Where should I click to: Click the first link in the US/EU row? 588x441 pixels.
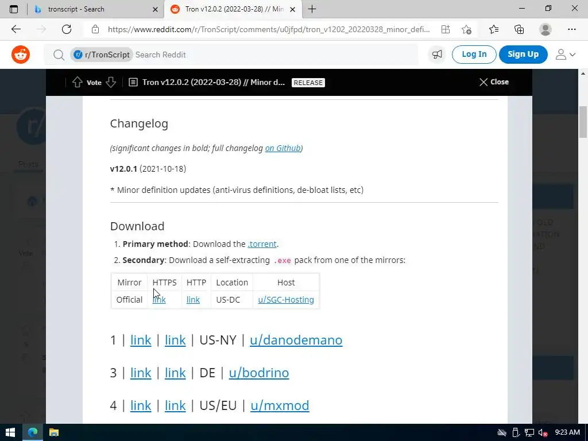pyautogui.click(x=141, y=405)
